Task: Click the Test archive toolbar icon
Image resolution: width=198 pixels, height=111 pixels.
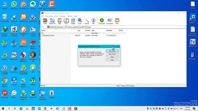Action: [x=59, y=21]
